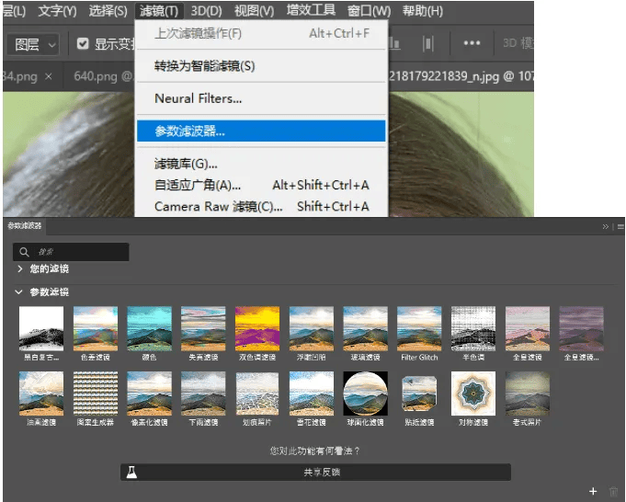Switch to the 218179221839_n.jpg document tab

461,76
